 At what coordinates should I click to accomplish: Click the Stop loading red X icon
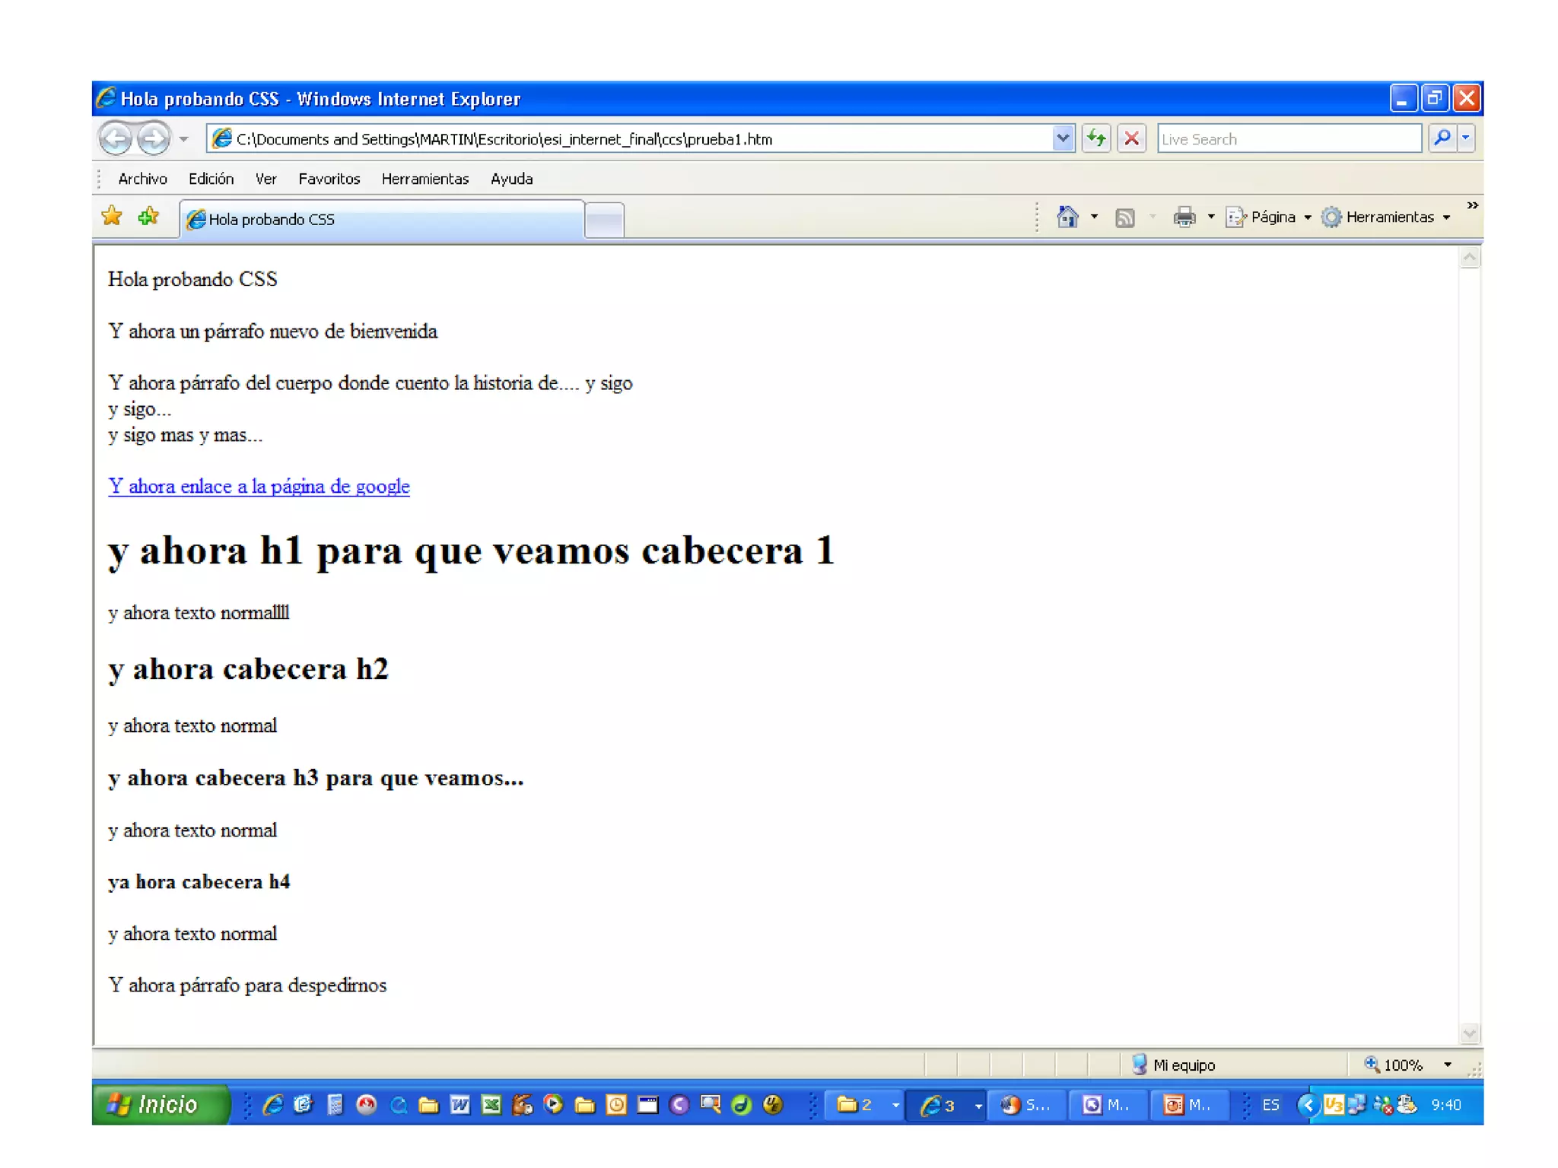(x=1131, y=138)
